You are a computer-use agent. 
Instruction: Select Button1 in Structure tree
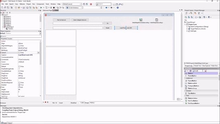click(x=8, y=17)
